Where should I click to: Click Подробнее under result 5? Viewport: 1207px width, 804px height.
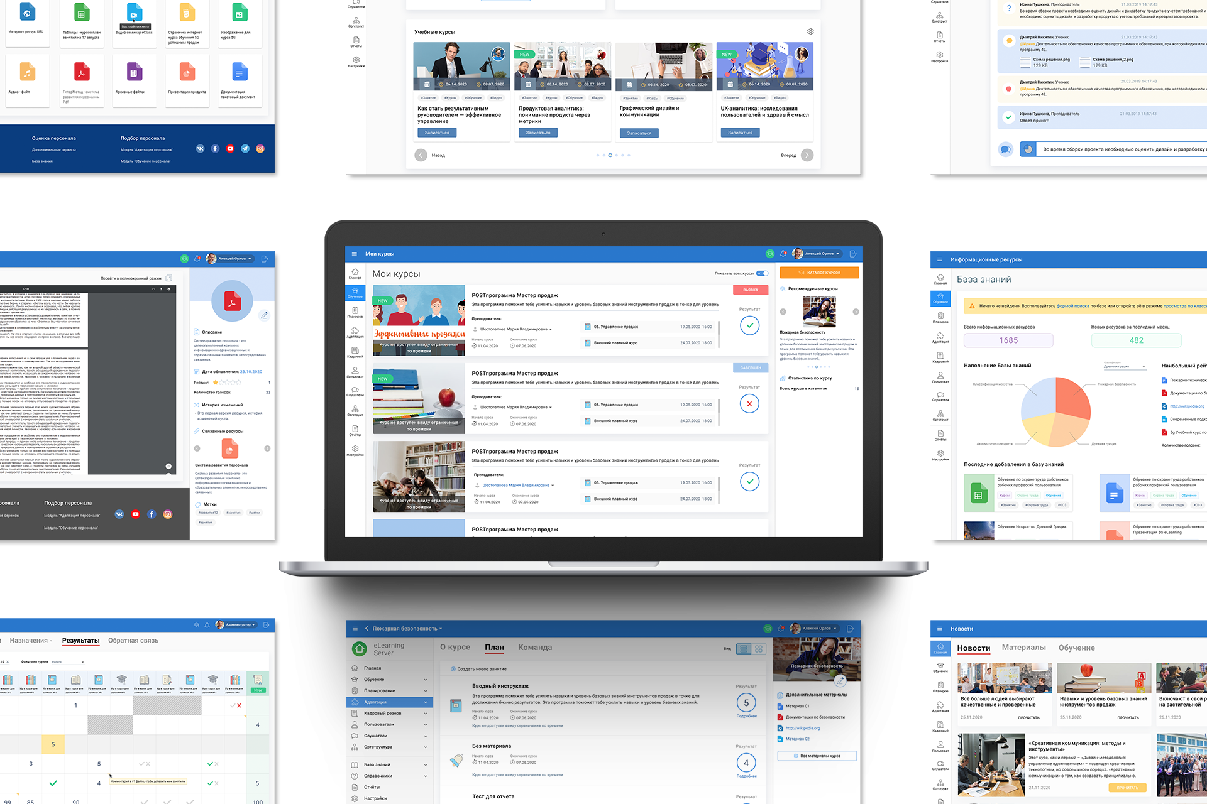(x=746, y=716)
